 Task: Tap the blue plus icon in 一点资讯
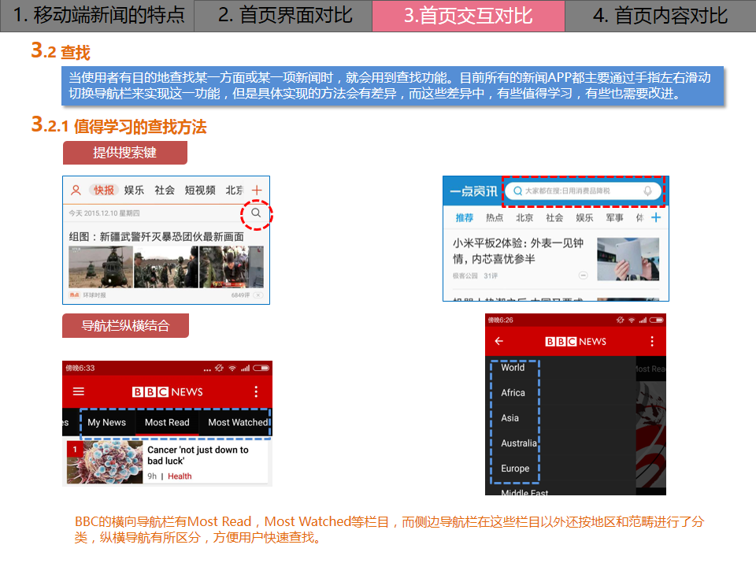pos(656,218)
